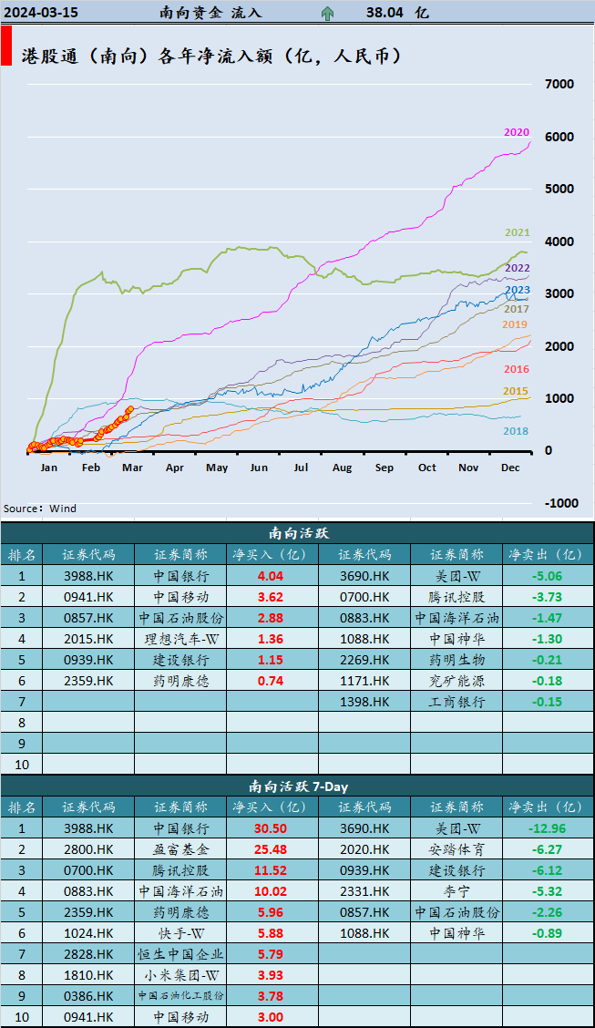Image resolution: width=595 pixels, height=1028 pixels.
Task: Select the 2020 series label
Action: (x=517, y=132)
